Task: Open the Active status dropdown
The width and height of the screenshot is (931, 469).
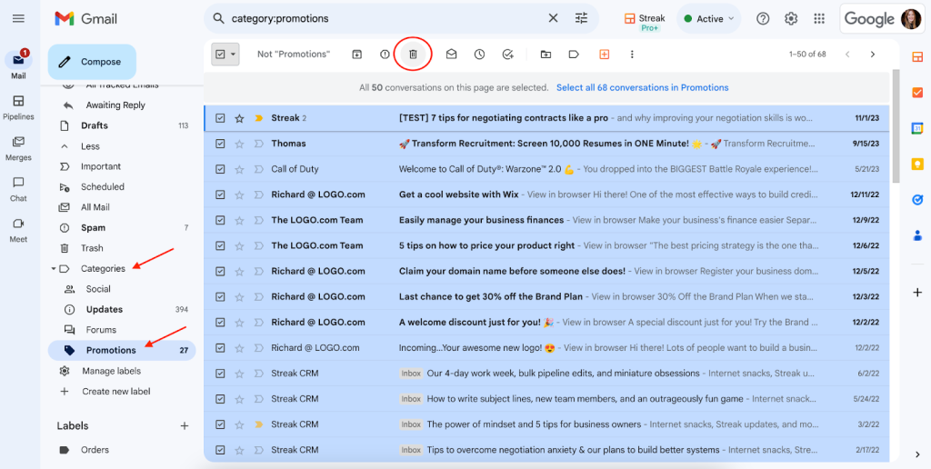Action: 709,18
